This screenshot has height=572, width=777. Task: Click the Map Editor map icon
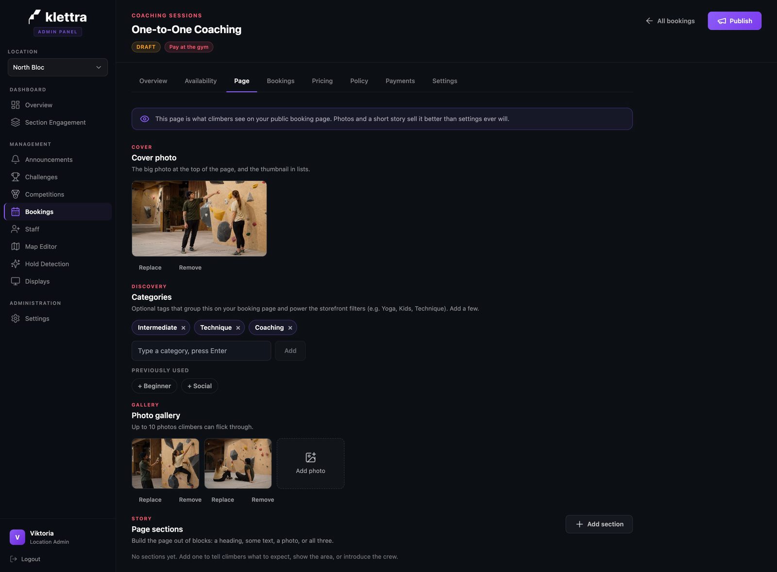coord(16,246)
